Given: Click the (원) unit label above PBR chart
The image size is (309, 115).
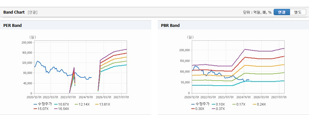Looking at the screenshot, I should point(190,37).
